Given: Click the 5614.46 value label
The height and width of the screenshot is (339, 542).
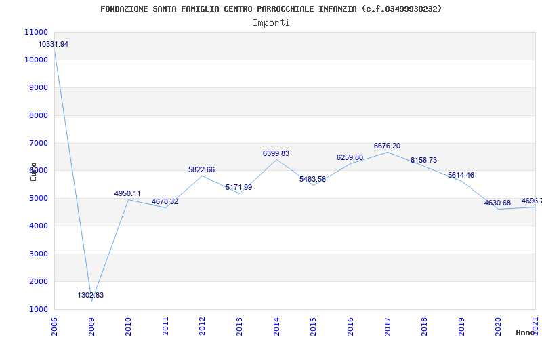Looking at the screenshot, I should (x=461, y=175).
